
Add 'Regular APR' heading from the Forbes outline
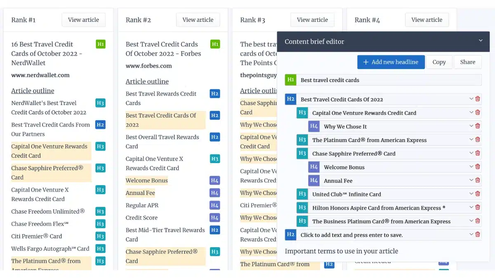pyautogui.click(x=142, y=205)
